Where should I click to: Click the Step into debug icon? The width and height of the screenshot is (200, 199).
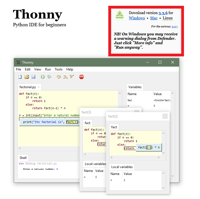click(65, 77)
